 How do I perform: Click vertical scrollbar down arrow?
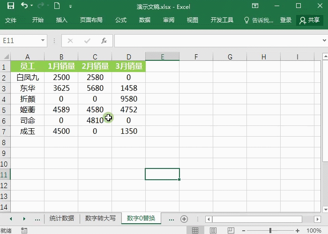pyautogui.click(x=325, y=209)
